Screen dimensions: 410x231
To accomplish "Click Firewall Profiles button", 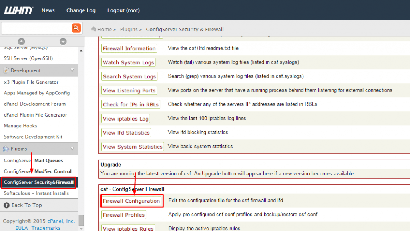I will (x=123, y=215).
